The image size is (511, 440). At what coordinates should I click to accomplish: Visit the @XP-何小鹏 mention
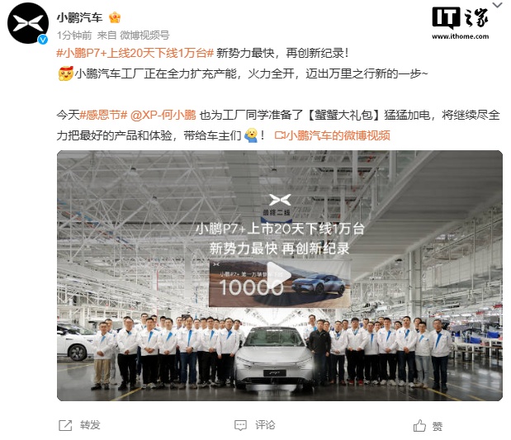click(x=163, y=115)
